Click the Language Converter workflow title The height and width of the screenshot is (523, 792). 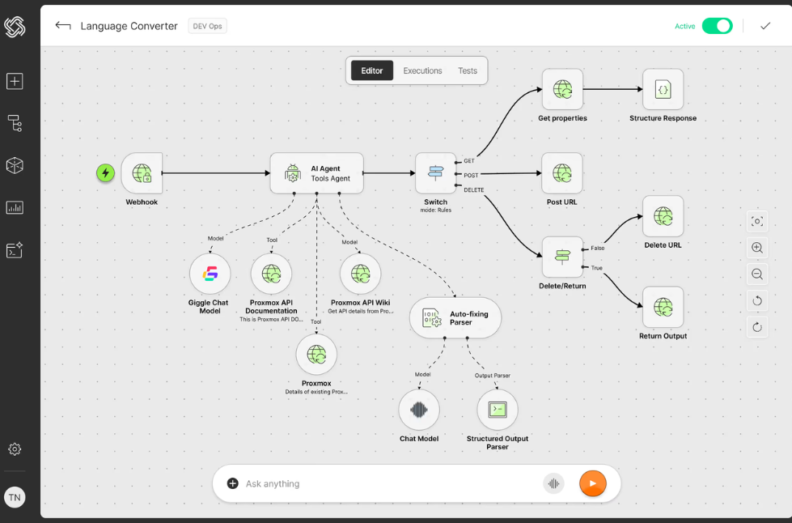[129, 26]
